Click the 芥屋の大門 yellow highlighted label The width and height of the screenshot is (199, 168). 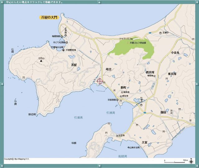point(49,18)
